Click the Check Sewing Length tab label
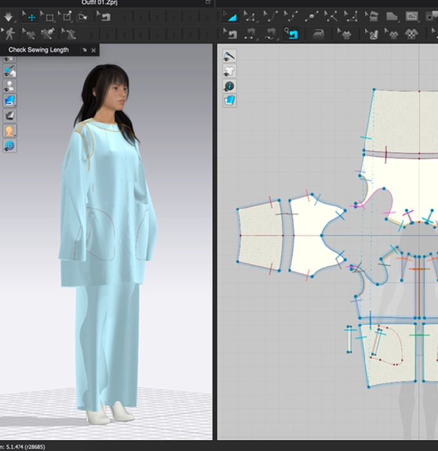This screenshot has width=438, height=451. (x=39, y=50)
